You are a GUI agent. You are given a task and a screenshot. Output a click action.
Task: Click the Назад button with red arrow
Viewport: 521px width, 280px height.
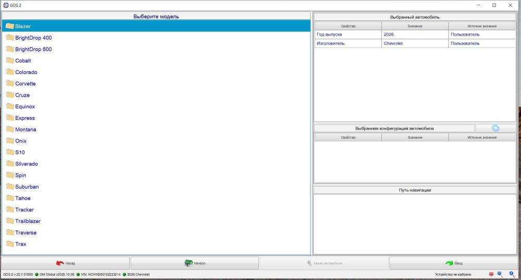point(66,263)
